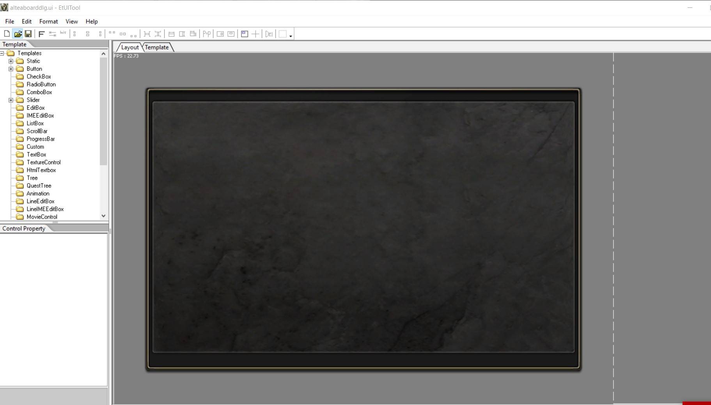Select the HtmlTextbox template folder
The height and width of the screenshot is (405, 711).
(41, 170)
